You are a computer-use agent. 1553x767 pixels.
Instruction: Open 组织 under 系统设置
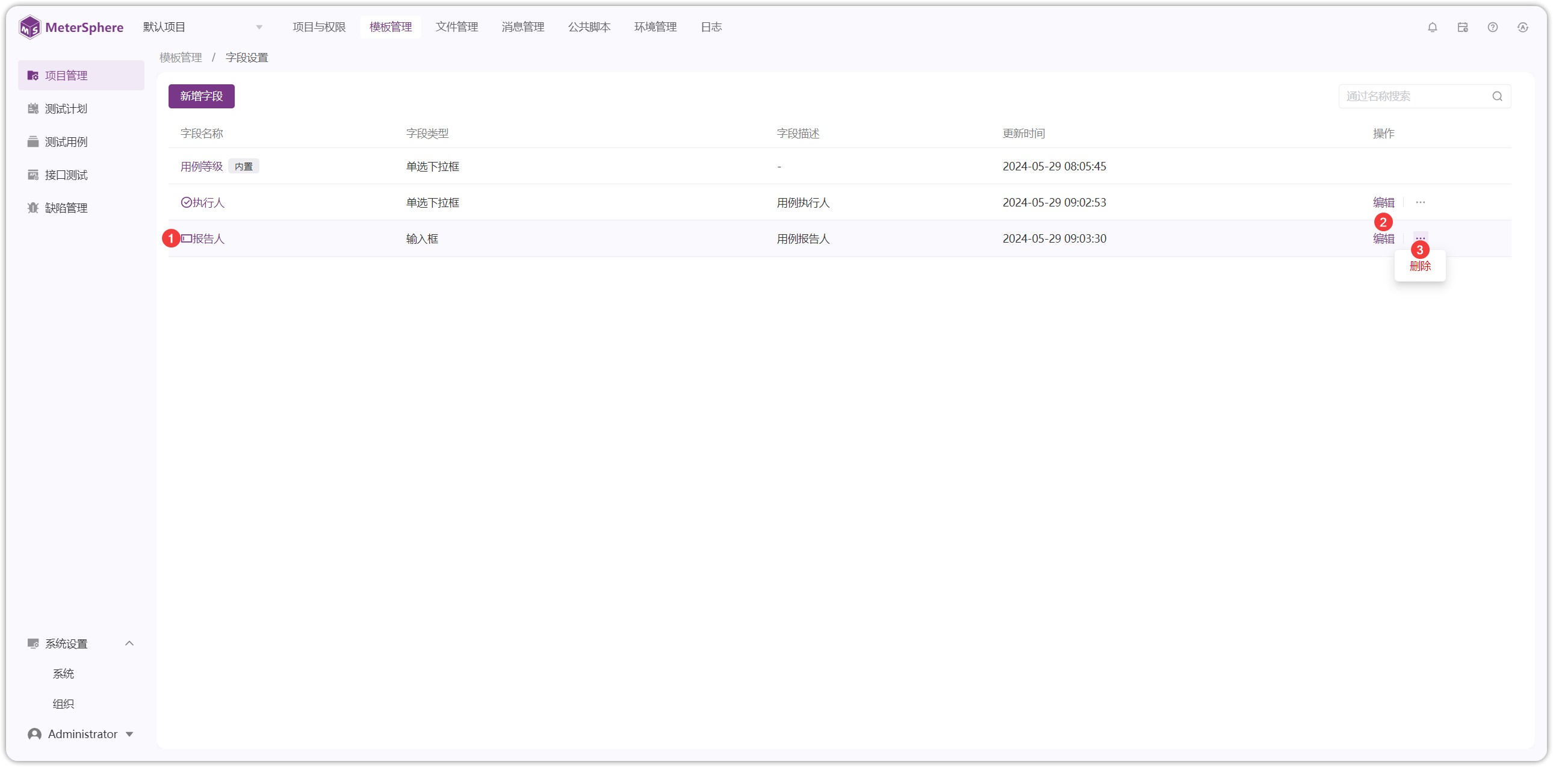(63, 704)
